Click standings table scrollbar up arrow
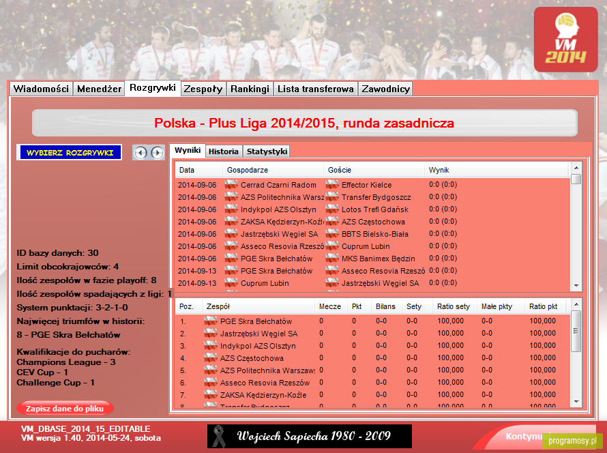Image resolution: width=607 pixels, height=453 pixels. coord(576,304)
